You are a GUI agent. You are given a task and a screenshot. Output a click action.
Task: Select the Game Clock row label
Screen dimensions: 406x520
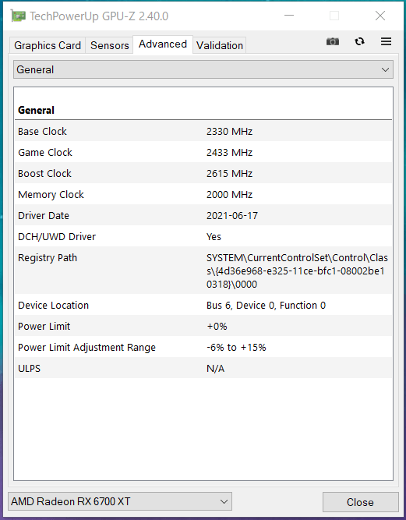(x=45, y=152)
